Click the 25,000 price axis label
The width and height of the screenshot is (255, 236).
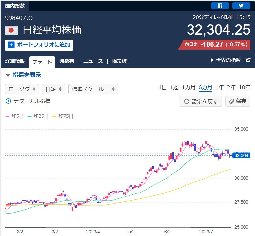(241, 227)
